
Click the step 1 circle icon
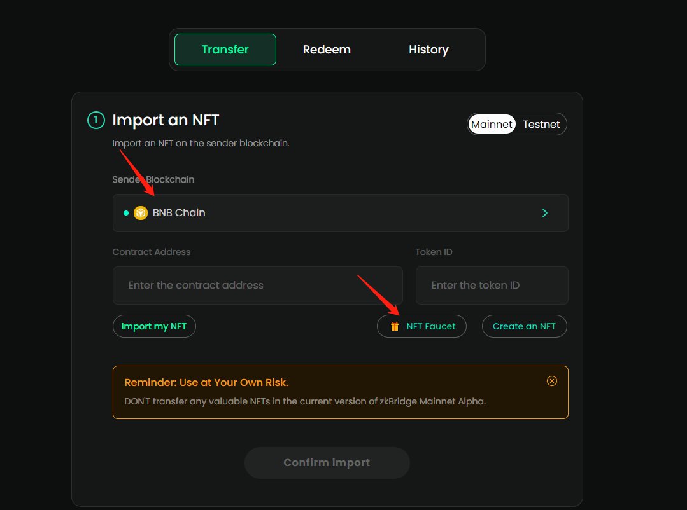tap(96, 120)
